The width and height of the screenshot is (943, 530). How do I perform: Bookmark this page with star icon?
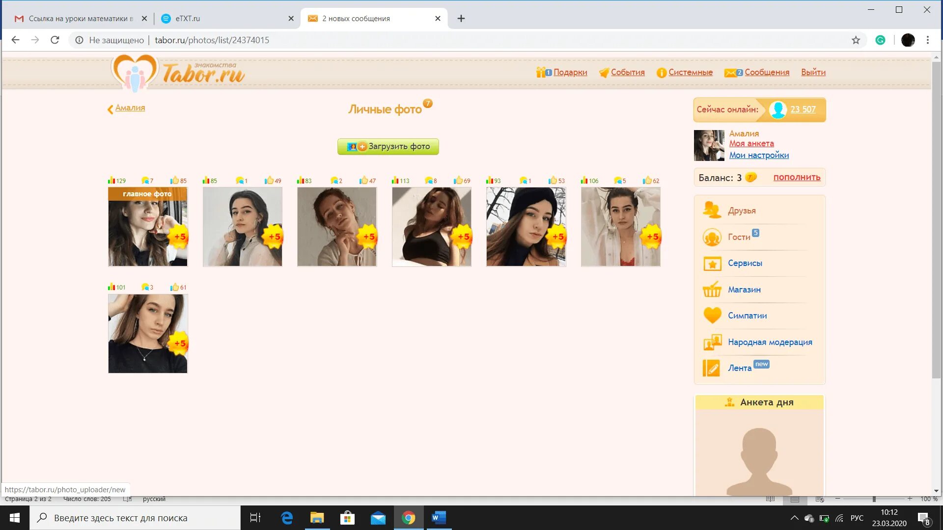(x=856, y=40)
